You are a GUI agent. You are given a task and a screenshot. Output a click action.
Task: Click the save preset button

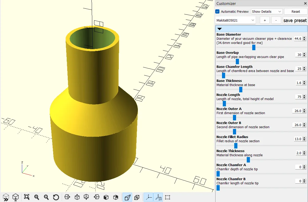pyautogui.click(x=295, y=20)
